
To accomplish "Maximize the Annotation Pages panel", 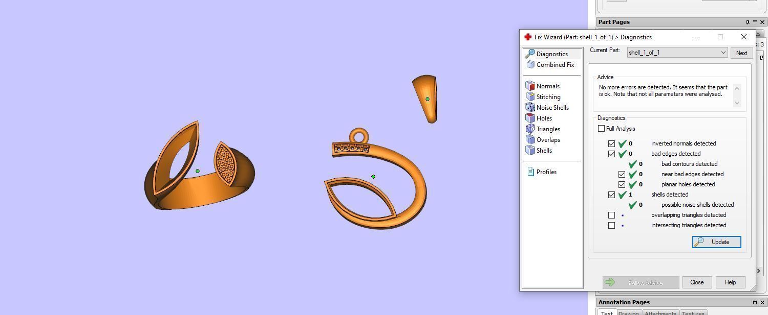I will click(x=755, y=302).
